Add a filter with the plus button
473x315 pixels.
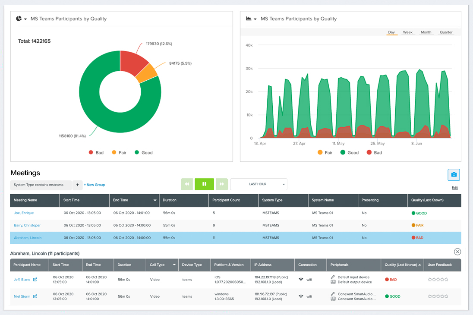point(78,185)
